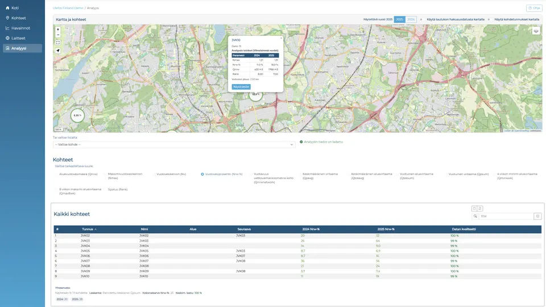This screenshot has width=546, height=307.
Task: Select year 2025 for the map
Action: coord(399,19)
